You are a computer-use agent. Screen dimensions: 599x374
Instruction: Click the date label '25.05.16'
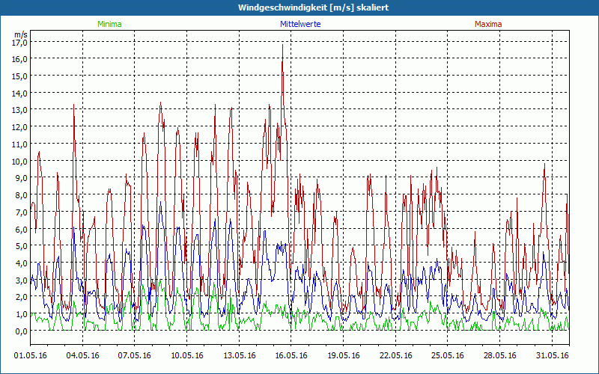click(x=448, y=355)
